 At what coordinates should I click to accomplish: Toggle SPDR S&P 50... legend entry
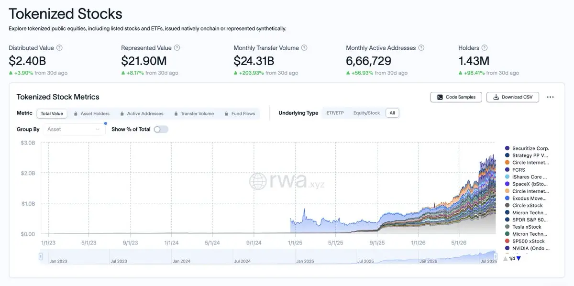click(527, 220)
